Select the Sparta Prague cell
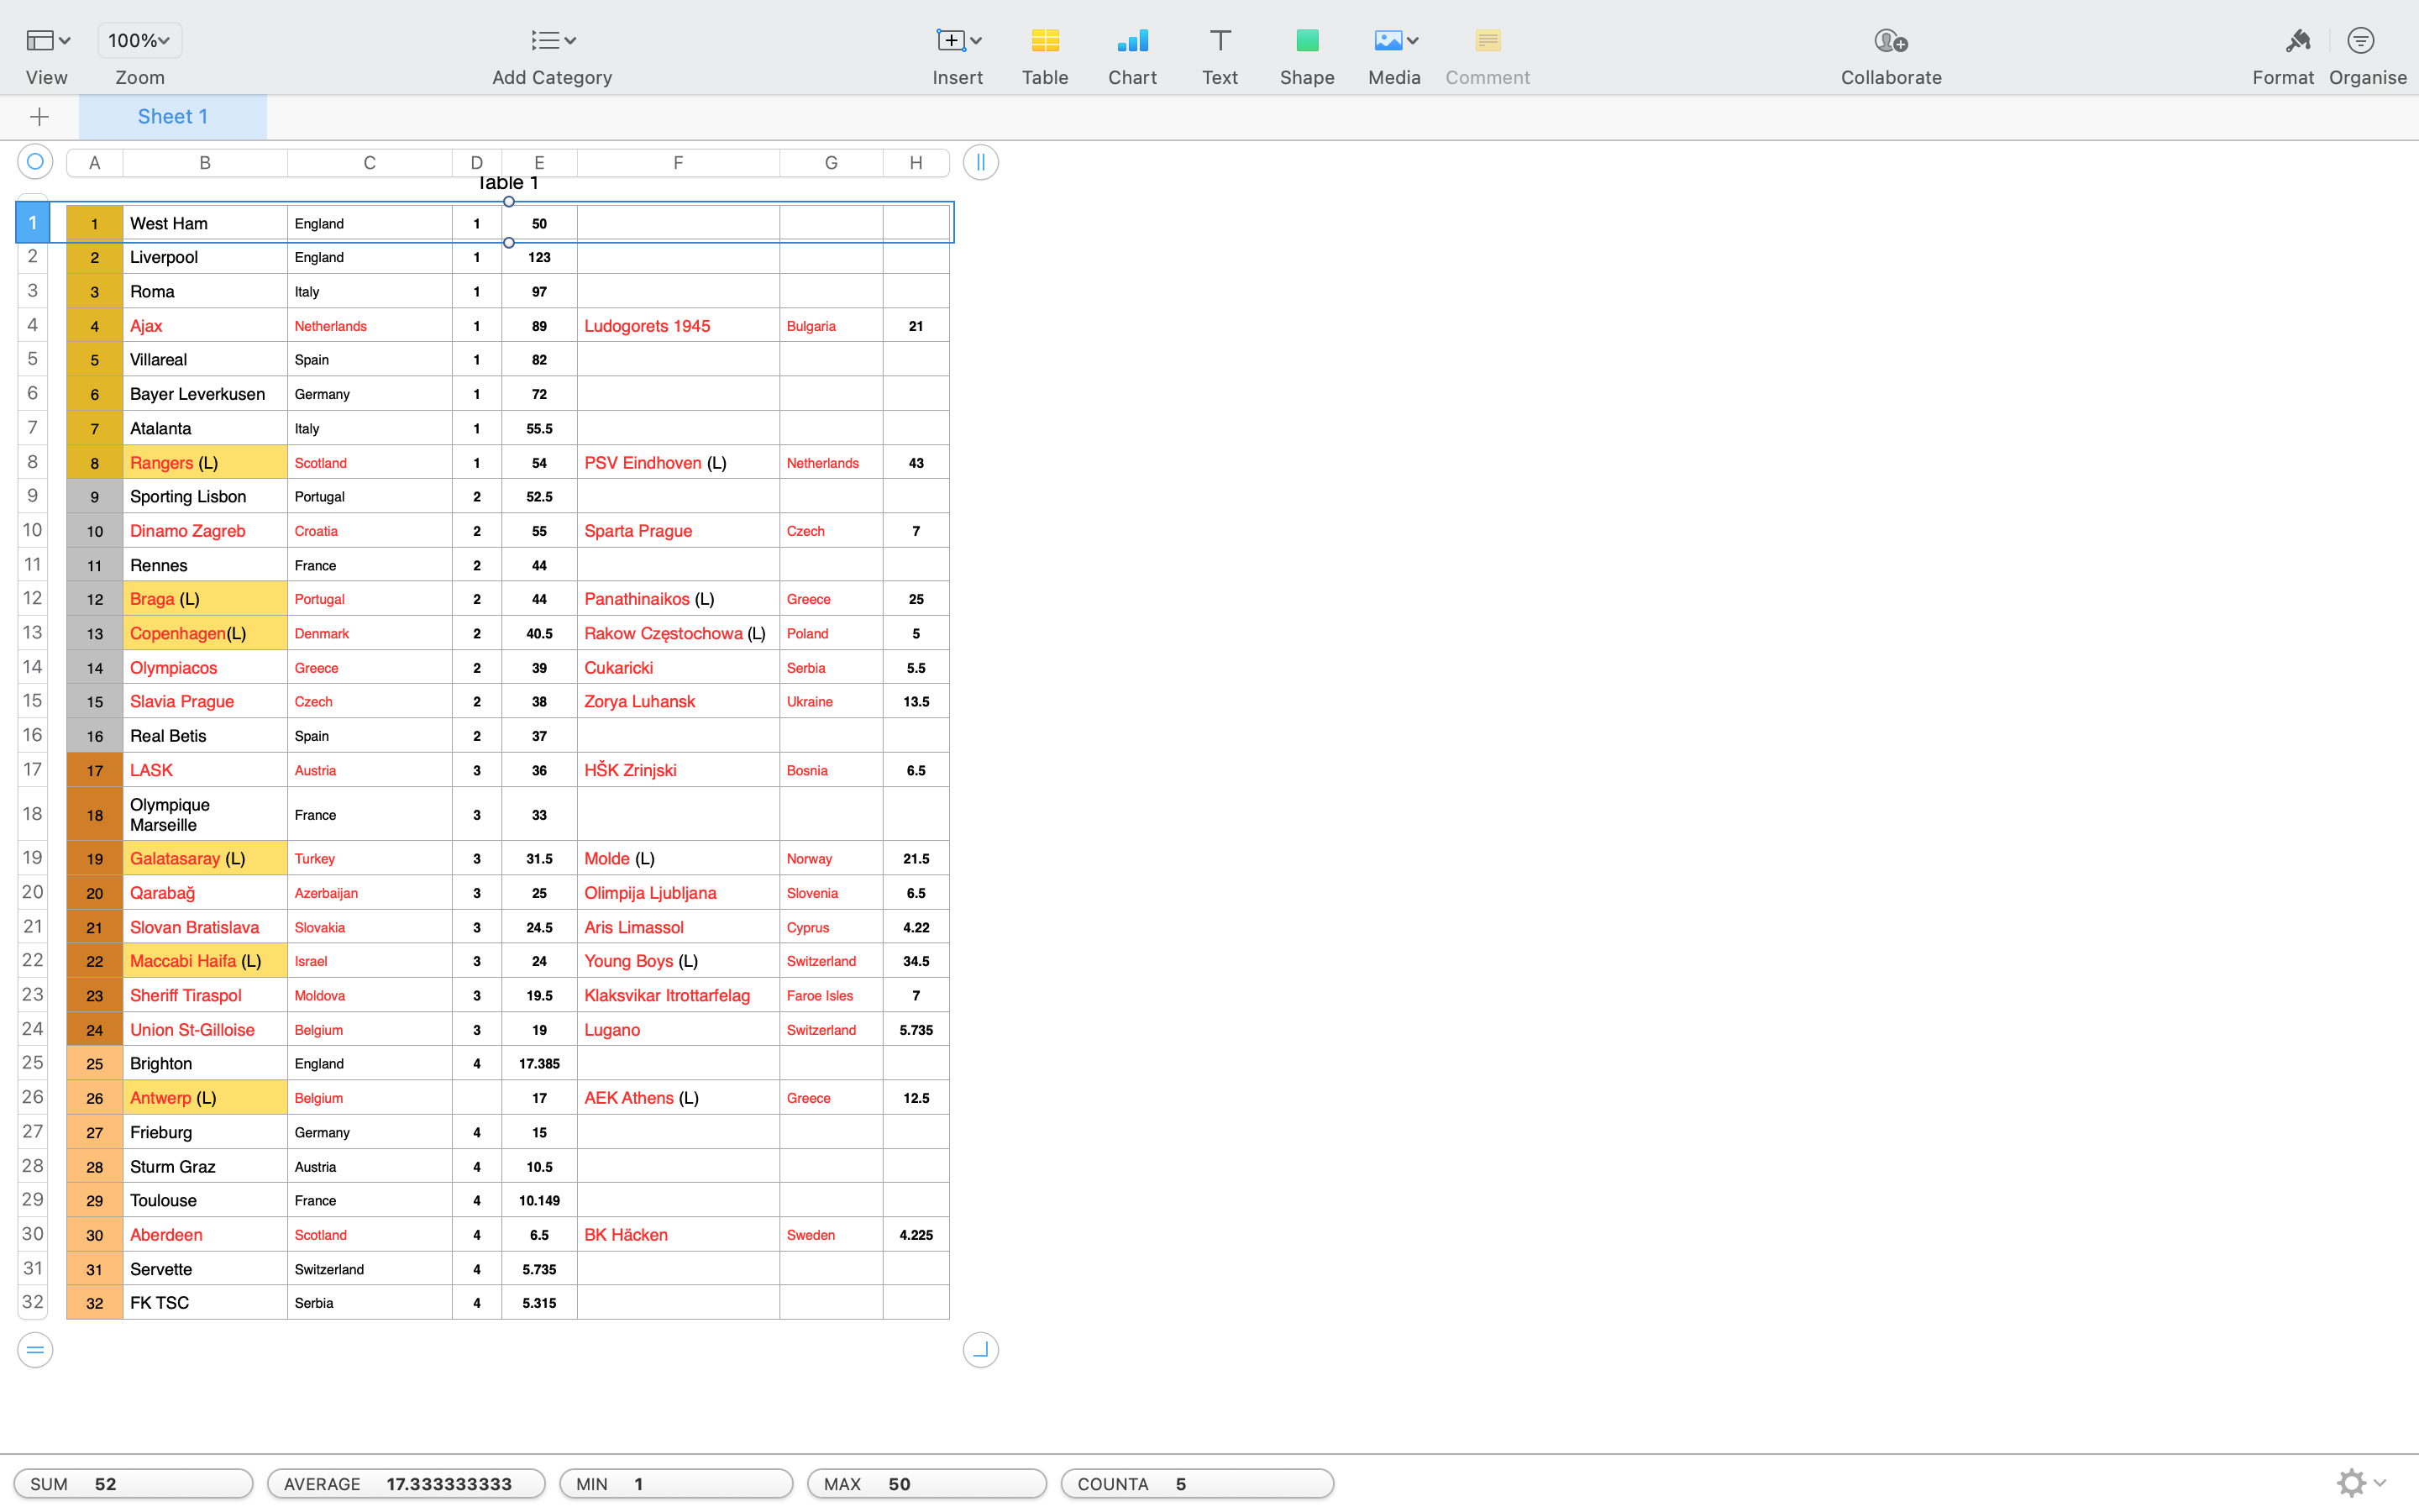Screen dimensions: 2419x1512 click(678, 531)
